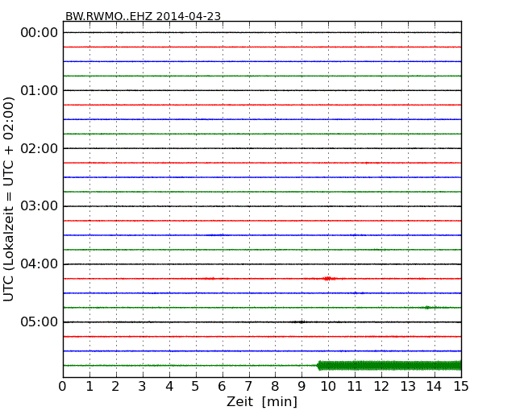This screenshot has height=419, width=524.
Task: Click the 05:00 time label
Action: 40,322
